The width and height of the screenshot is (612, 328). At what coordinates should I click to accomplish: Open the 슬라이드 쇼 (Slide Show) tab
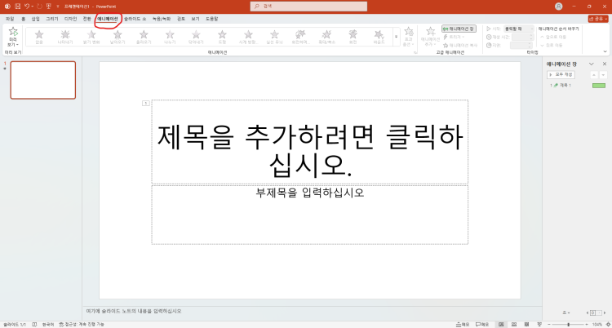click(135, 19)
